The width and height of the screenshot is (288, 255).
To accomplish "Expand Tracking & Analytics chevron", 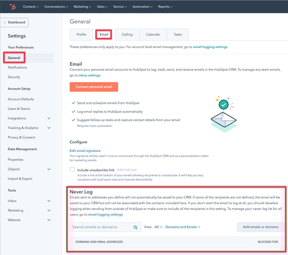I will 49,128.
